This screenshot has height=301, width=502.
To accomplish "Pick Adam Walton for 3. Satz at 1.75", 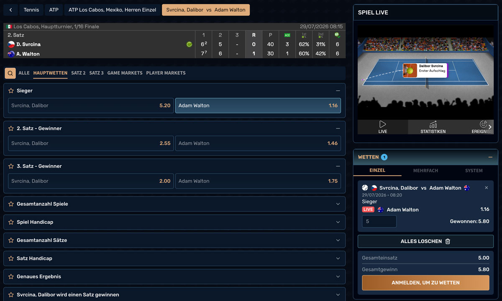I will coord(258,181).
